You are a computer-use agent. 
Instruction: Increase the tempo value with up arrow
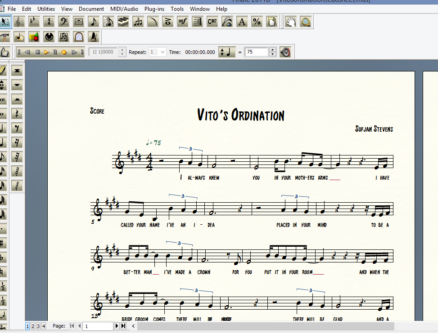[x=272, y=50]
